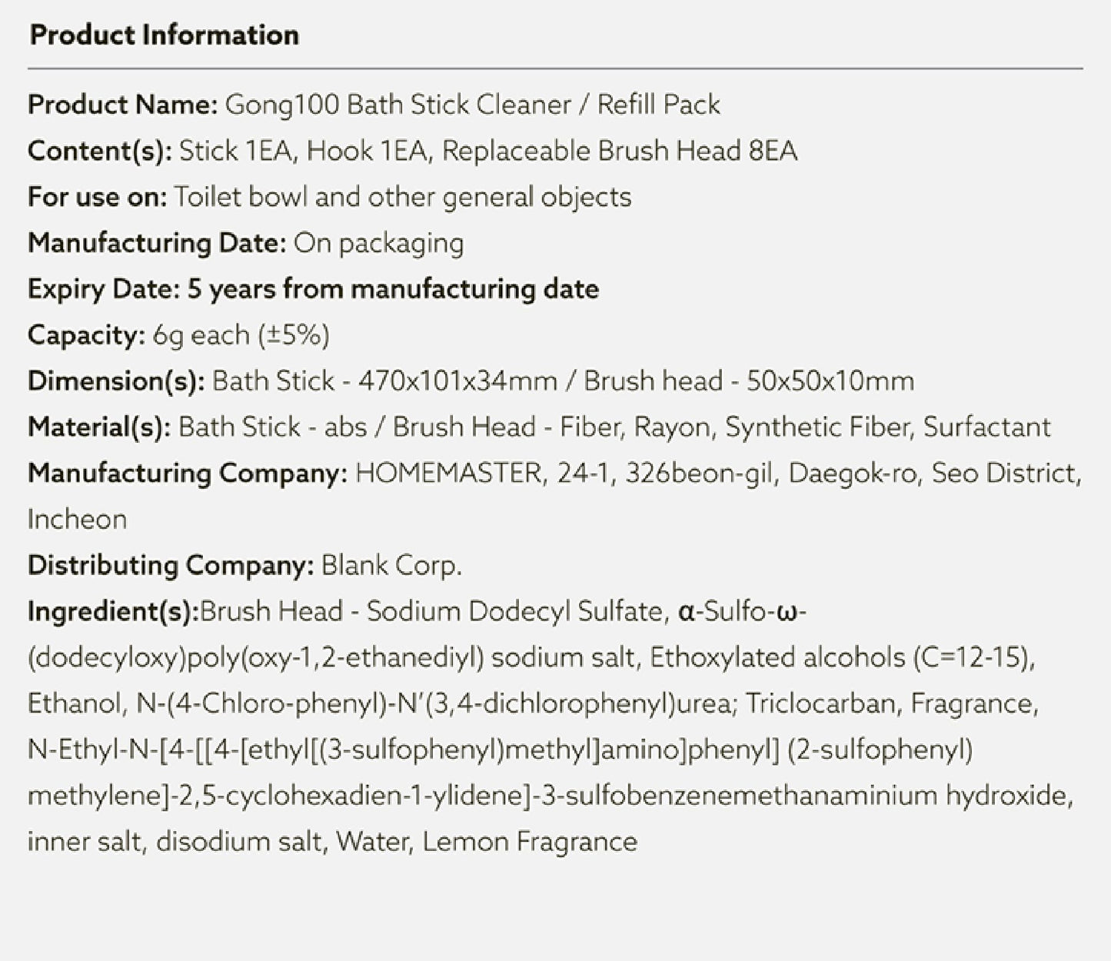Screen dimensions: 1111x961
Task: Click the Blank Corp. text
Action: [391, 566]
